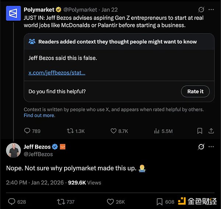Open the @JeffBezos handle
The image size is (221, 209).
coord(38,154)
